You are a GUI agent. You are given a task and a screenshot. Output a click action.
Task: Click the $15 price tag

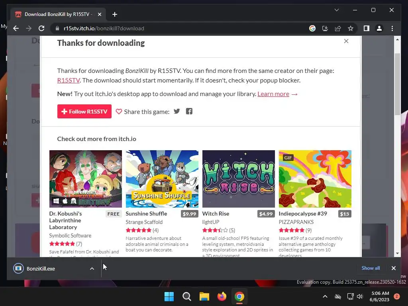[345, 214]
